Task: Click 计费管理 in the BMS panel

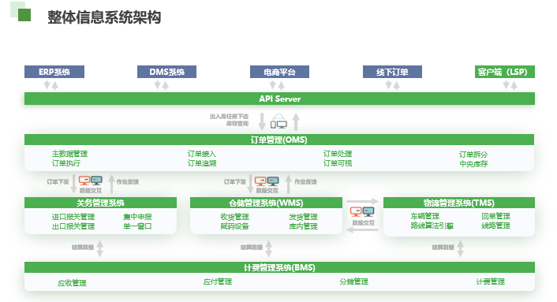Action: (490, 281)
